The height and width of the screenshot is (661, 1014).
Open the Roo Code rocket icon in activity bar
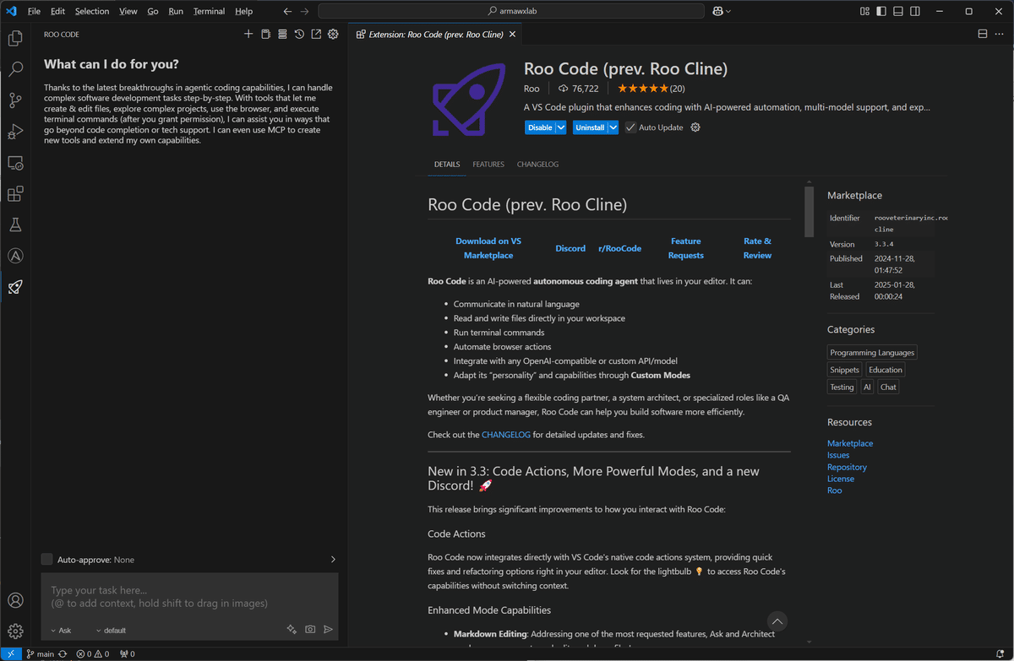click(15, 287)
